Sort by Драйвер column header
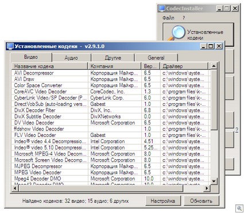 (x=184, y=66)
